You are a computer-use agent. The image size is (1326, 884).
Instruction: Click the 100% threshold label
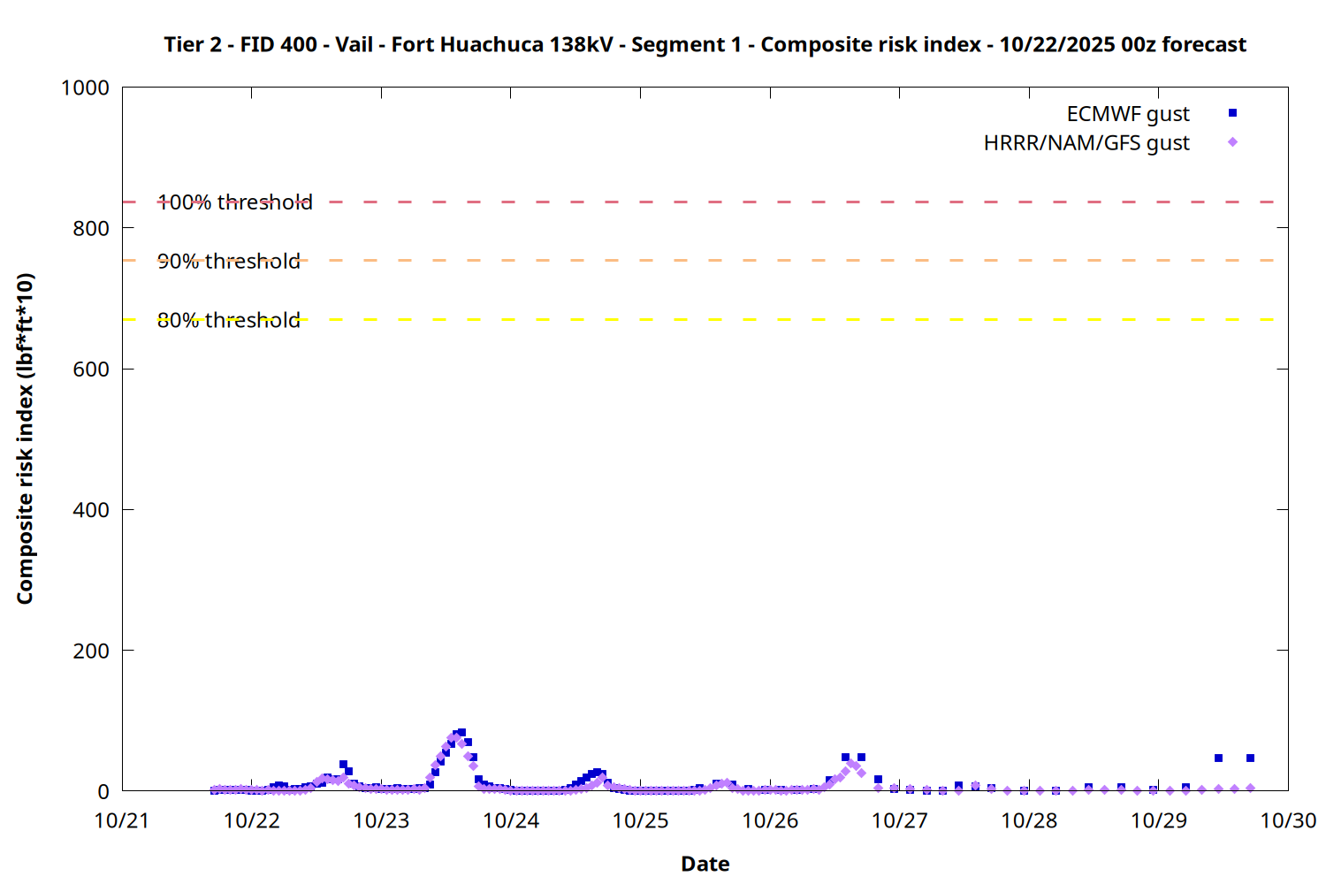pyautogui.click(x=235, y=202)
